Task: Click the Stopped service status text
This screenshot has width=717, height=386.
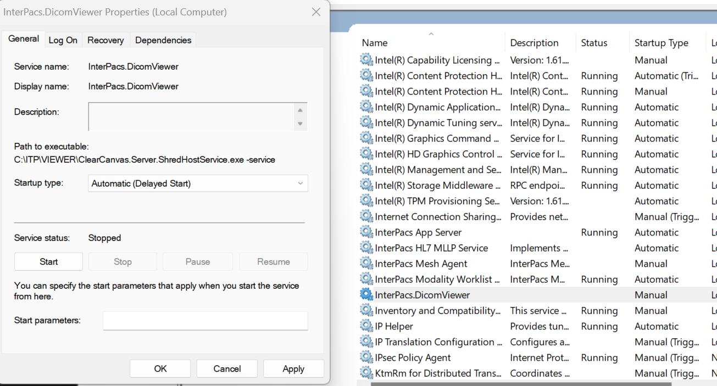Action: tap(104, 238)
